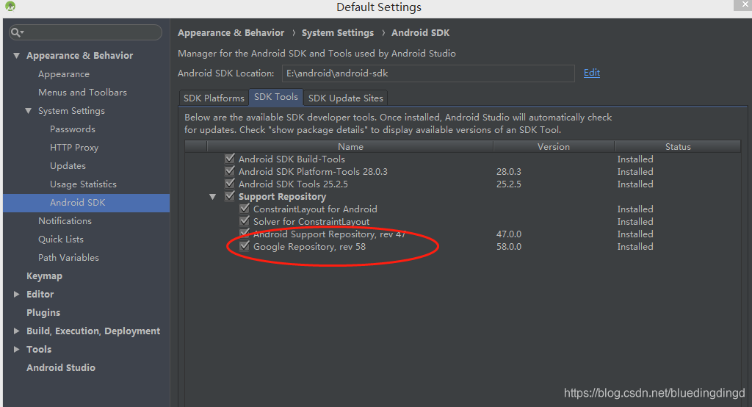752x407 pixels.
Task: Click the Android Studio logo in title bar
Action: coord(10,6)
